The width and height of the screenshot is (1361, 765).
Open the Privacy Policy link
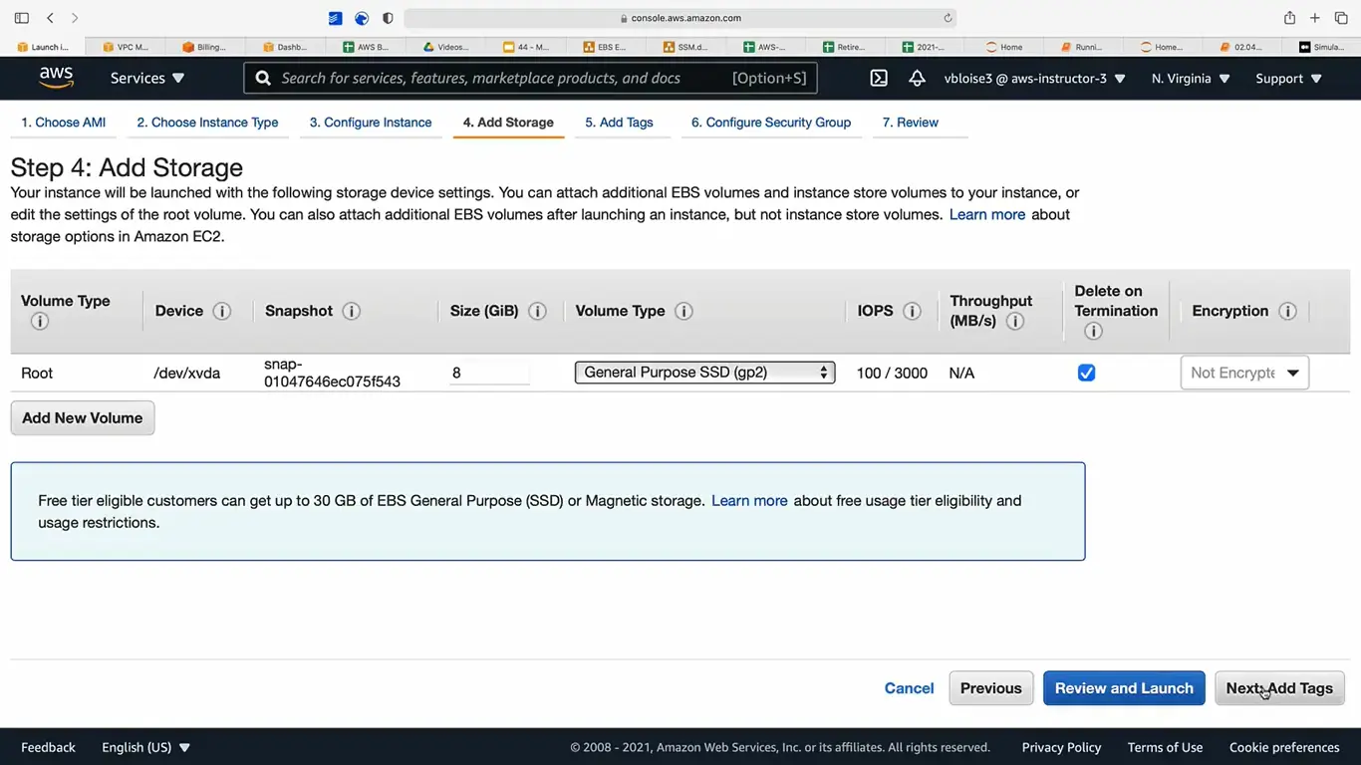[1061, 747]
